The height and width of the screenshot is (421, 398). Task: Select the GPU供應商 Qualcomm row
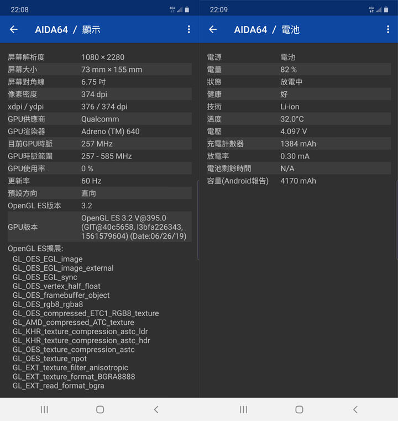99,119
